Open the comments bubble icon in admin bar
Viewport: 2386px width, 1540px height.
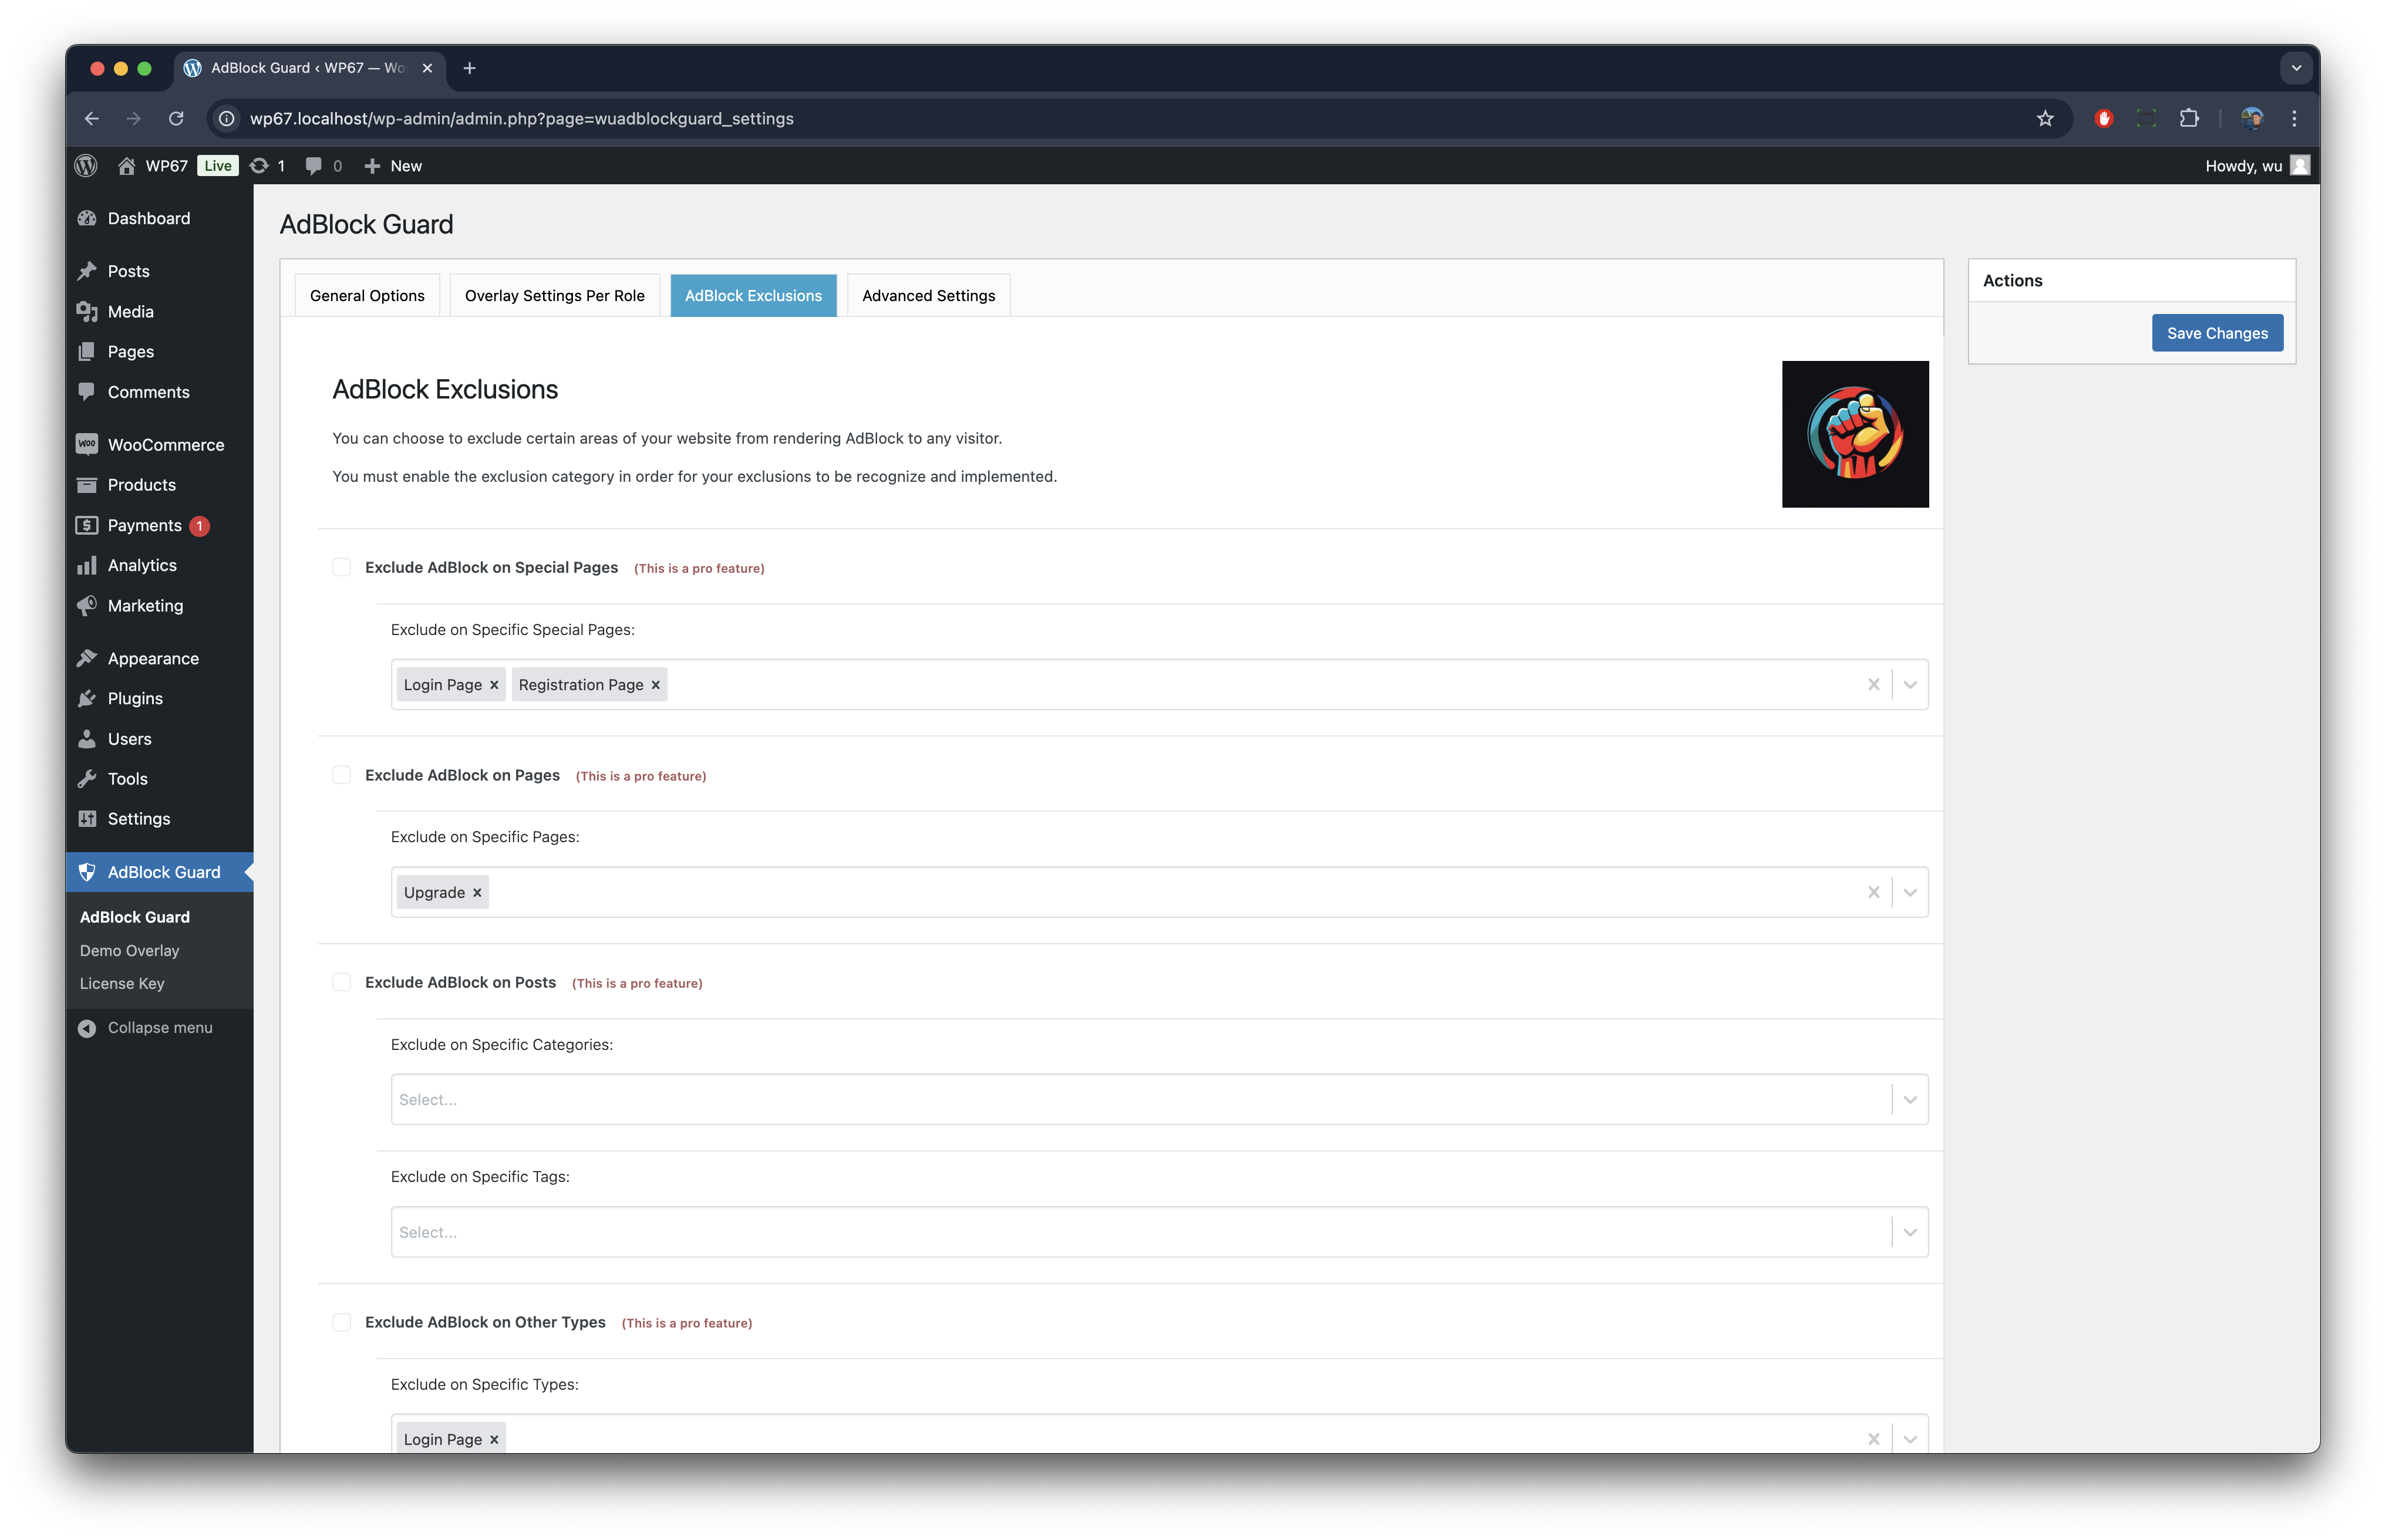coord(313,166)
